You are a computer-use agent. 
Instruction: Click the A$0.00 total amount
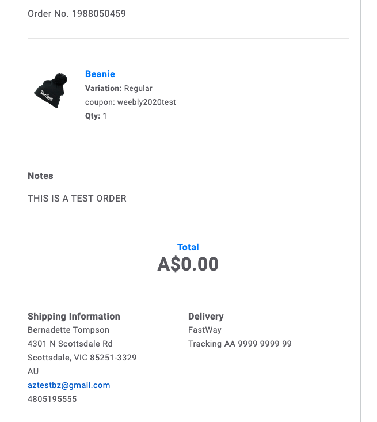coord(188,264)
